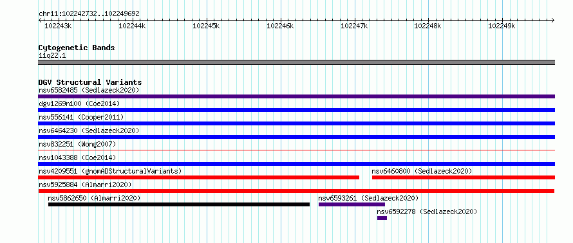
Task: Click ruler position 102247k
Action: pos(354,26)
